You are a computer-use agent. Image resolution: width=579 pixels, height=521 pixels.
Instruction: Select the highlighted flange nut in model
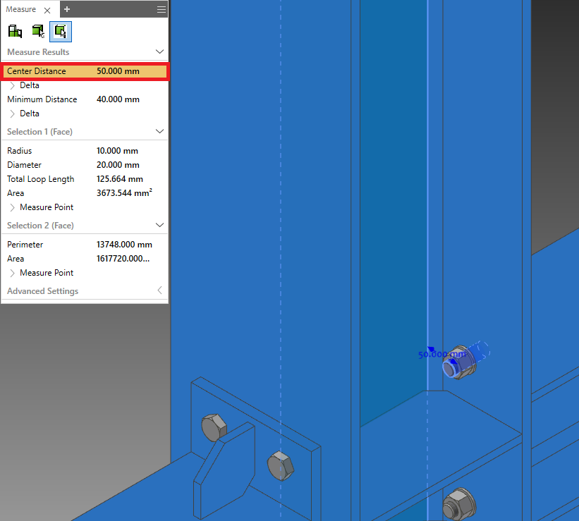[x=460, y=362]
